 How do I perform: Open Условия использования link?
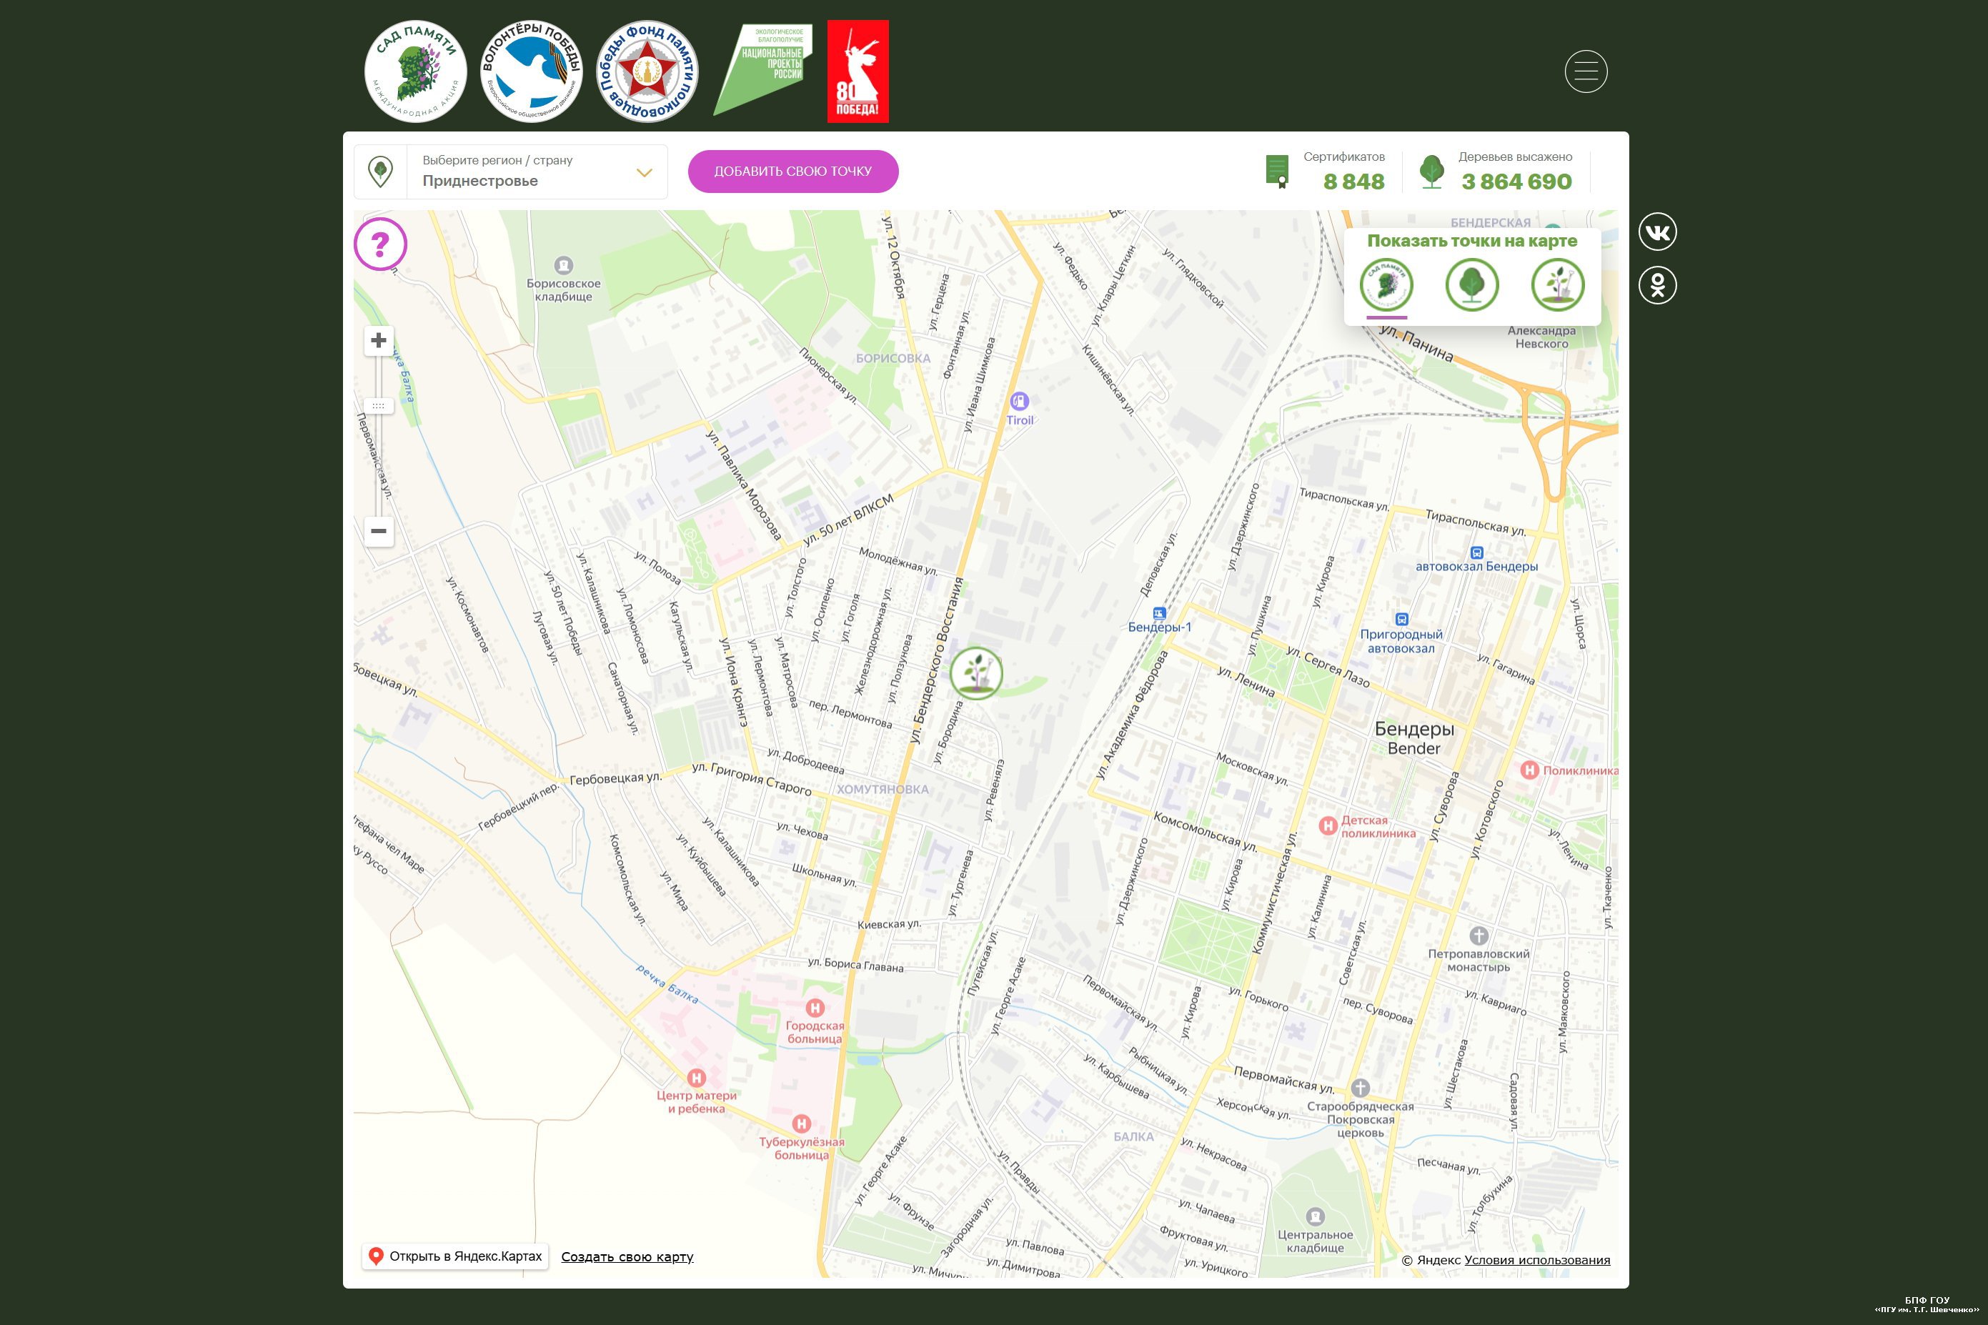point(1537,1260)
